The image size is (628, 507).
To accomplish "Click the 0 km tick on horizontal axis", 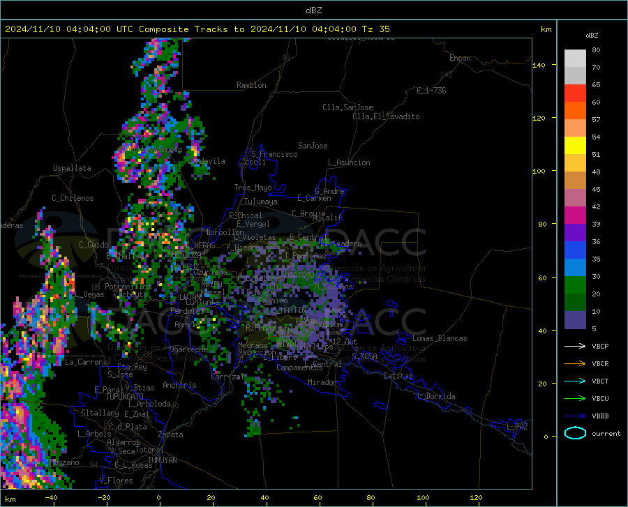I will click(x=159, y=498).
